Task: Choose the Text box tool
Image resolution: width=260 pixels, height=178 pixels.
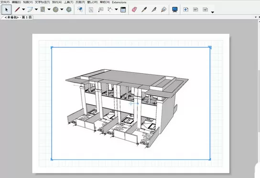Action: 91,10
